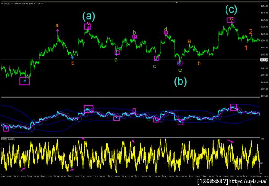Click the triangle beside the GOLD,H1 chart title

[x=2, y=4]
